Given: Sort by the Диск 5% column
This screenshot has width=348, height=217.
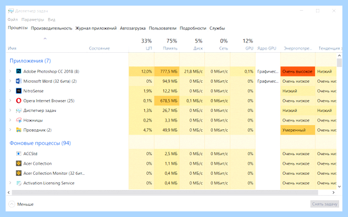Looking at the screenshot, I should pos(192,44).
